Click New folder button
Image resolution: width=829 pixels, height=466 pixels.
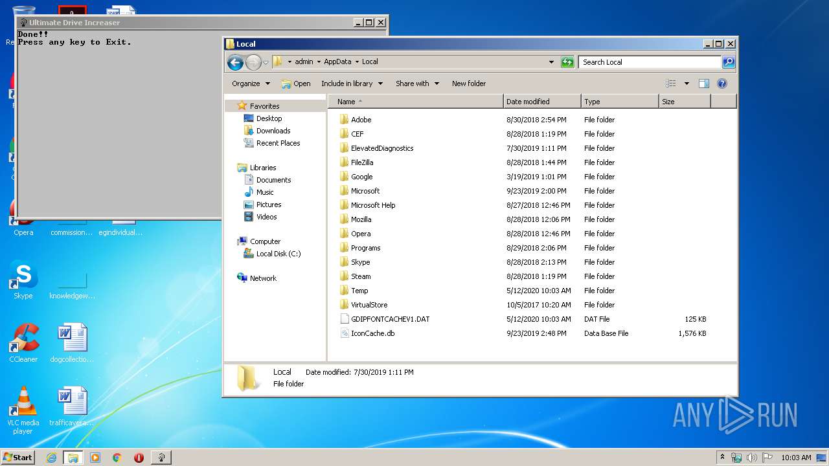coord(469,83)
